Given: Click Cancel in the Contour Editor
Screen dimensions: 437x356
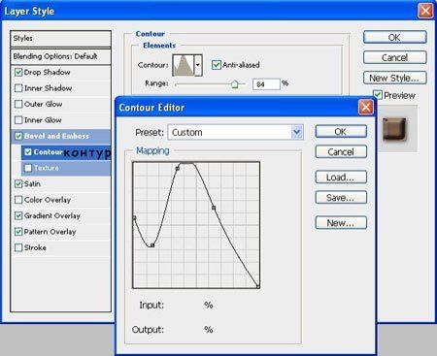Looking at the screenshot, I should tap(341, 151).
